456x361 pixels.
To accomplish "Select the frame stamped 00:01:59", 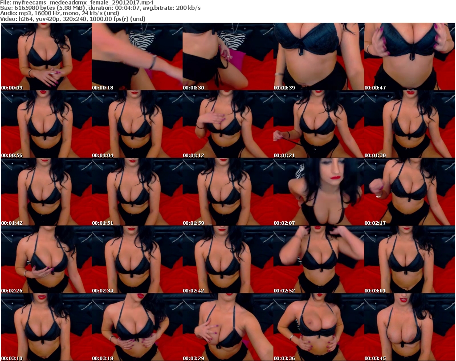I will point(228,192).
